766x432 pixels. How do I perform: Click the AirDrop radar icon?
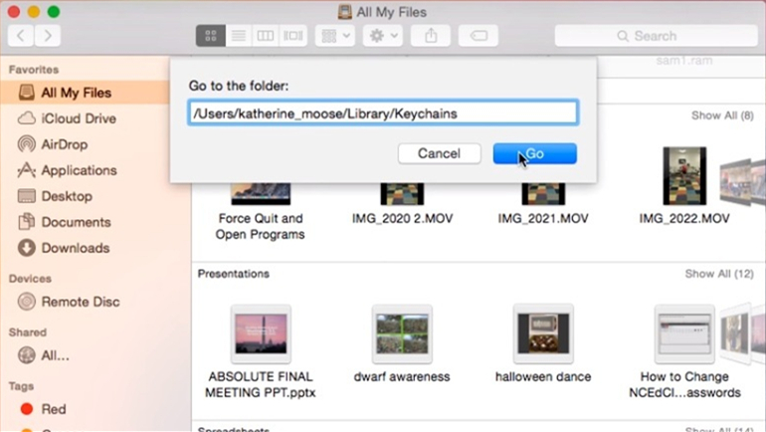(27, 144)
